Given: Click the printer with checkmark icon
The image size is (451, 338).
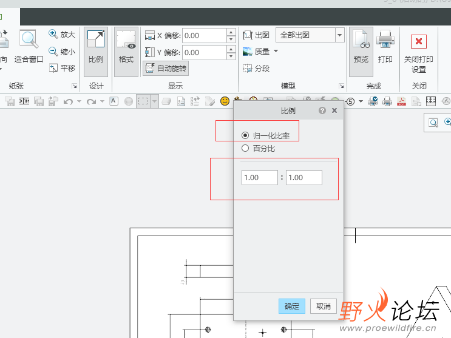Looking at the screenshot, I should coord(373,101).
